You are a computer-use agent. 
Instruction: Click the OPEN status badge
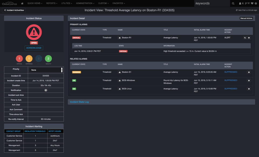coord(34,43)
